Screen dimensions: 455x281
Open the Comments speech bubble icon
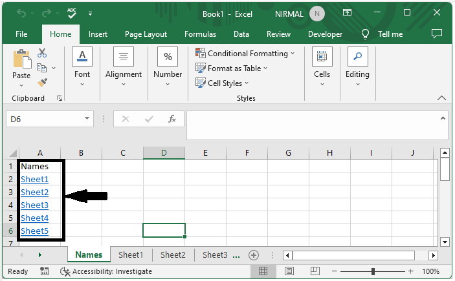pyautogui.click(x=437, y=34)
